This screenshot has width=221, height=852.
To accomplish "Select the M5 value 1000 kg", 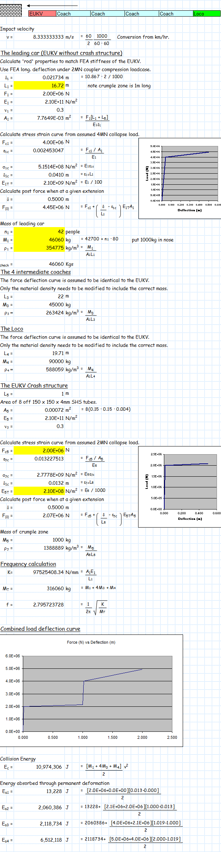I will pyautogui.click(x=58, y=540).
